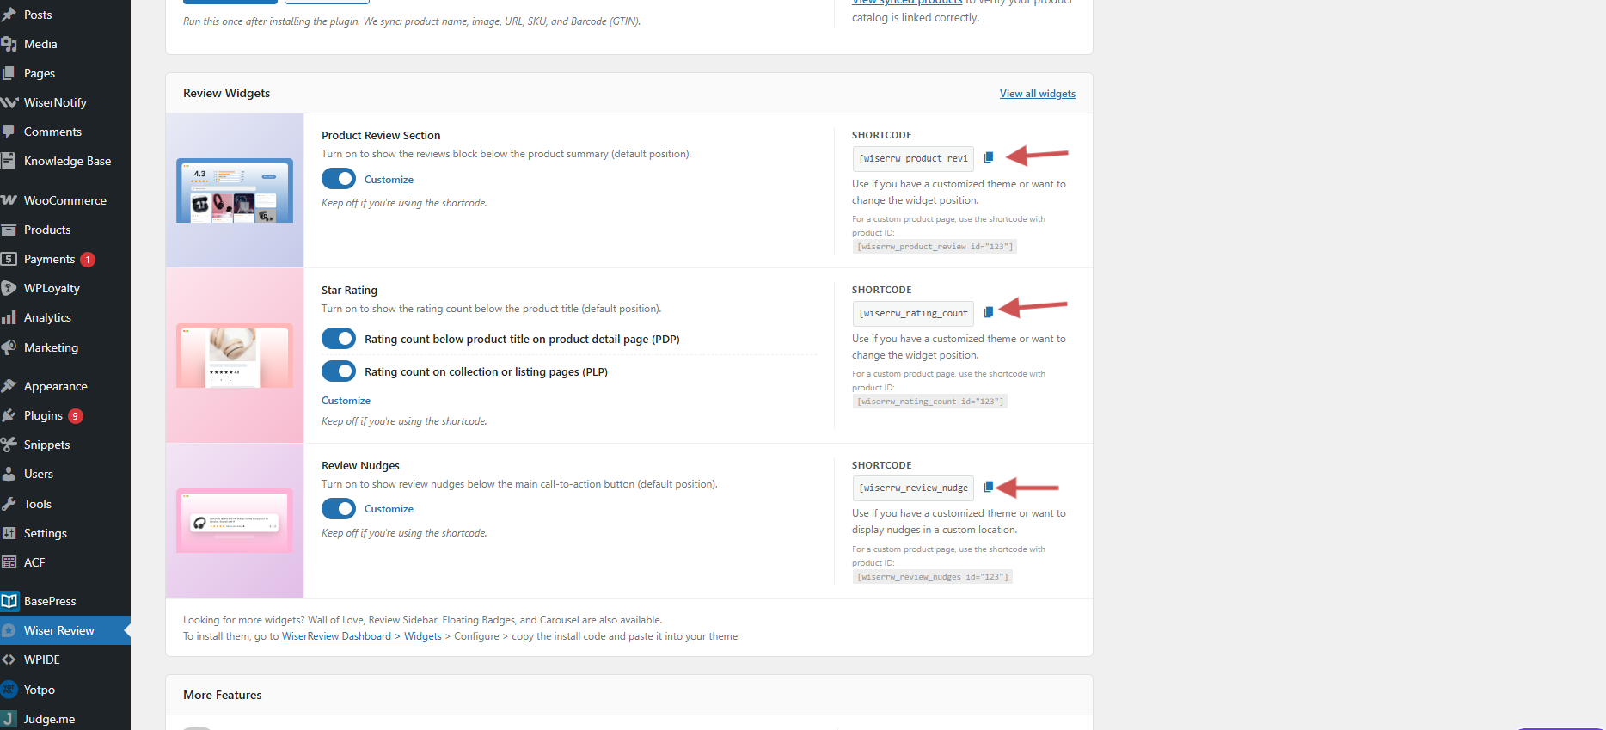Toggle rating count on product detail page

coord(339,339)
